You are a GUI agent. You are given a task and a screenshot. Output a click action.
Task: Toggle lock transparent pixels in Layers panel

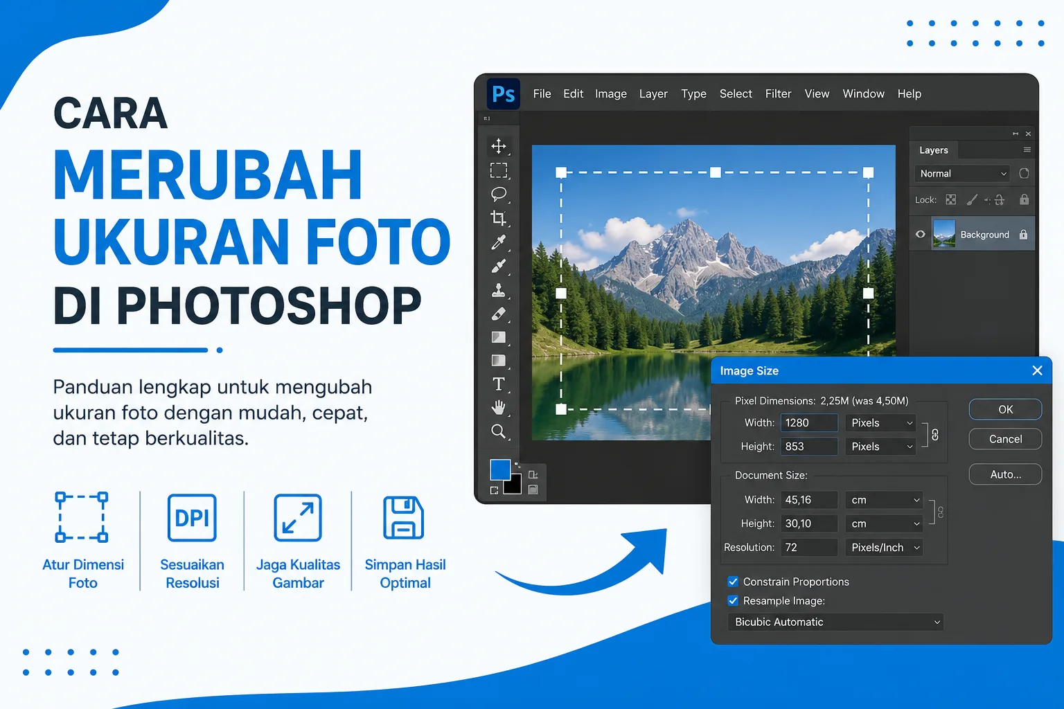click(x=951, y=199)
